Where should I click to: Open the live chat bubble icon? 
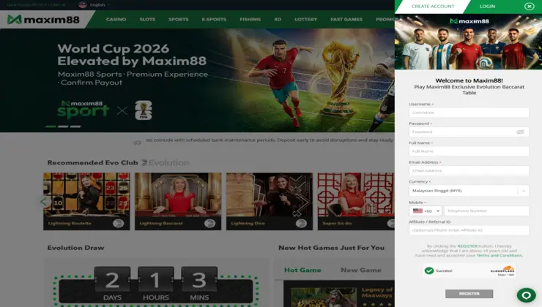tap(526, 295)
